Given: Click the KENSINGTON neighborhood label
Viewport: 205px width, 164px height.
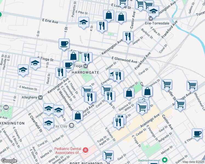Looking at the screenshot, I should point(12,123).
